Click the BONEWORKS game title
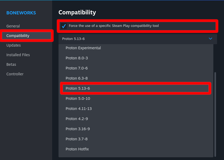The width and height of the screenshot is (224, 160). [21, 13]
